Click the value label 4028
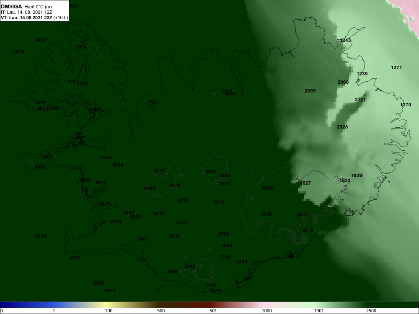This screenshot has height=314, width=419. click(x=135, y=217)
